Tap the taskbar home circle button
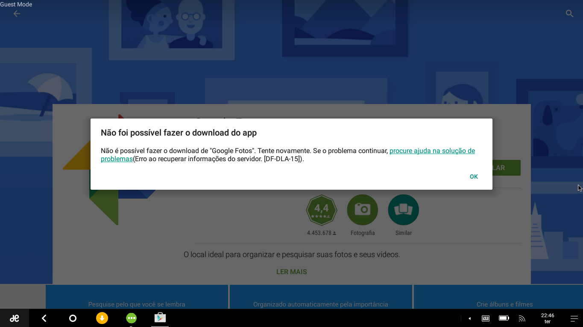The height and width of the screenshot is (327, 583). coord(73,318)
